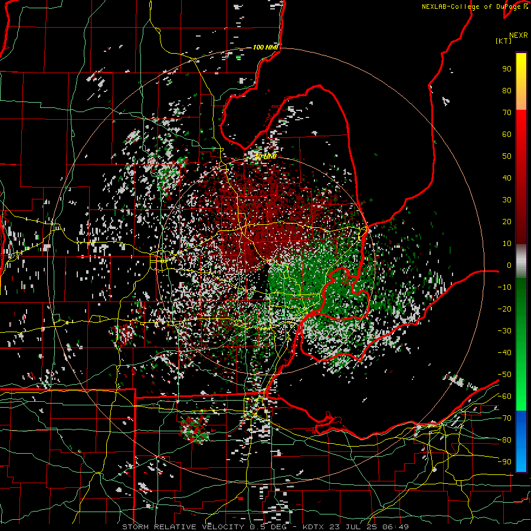Screen dimensions: 531x531
Task: Click the -90 value on the velocity scale
Action: click(x=504, y=462)
